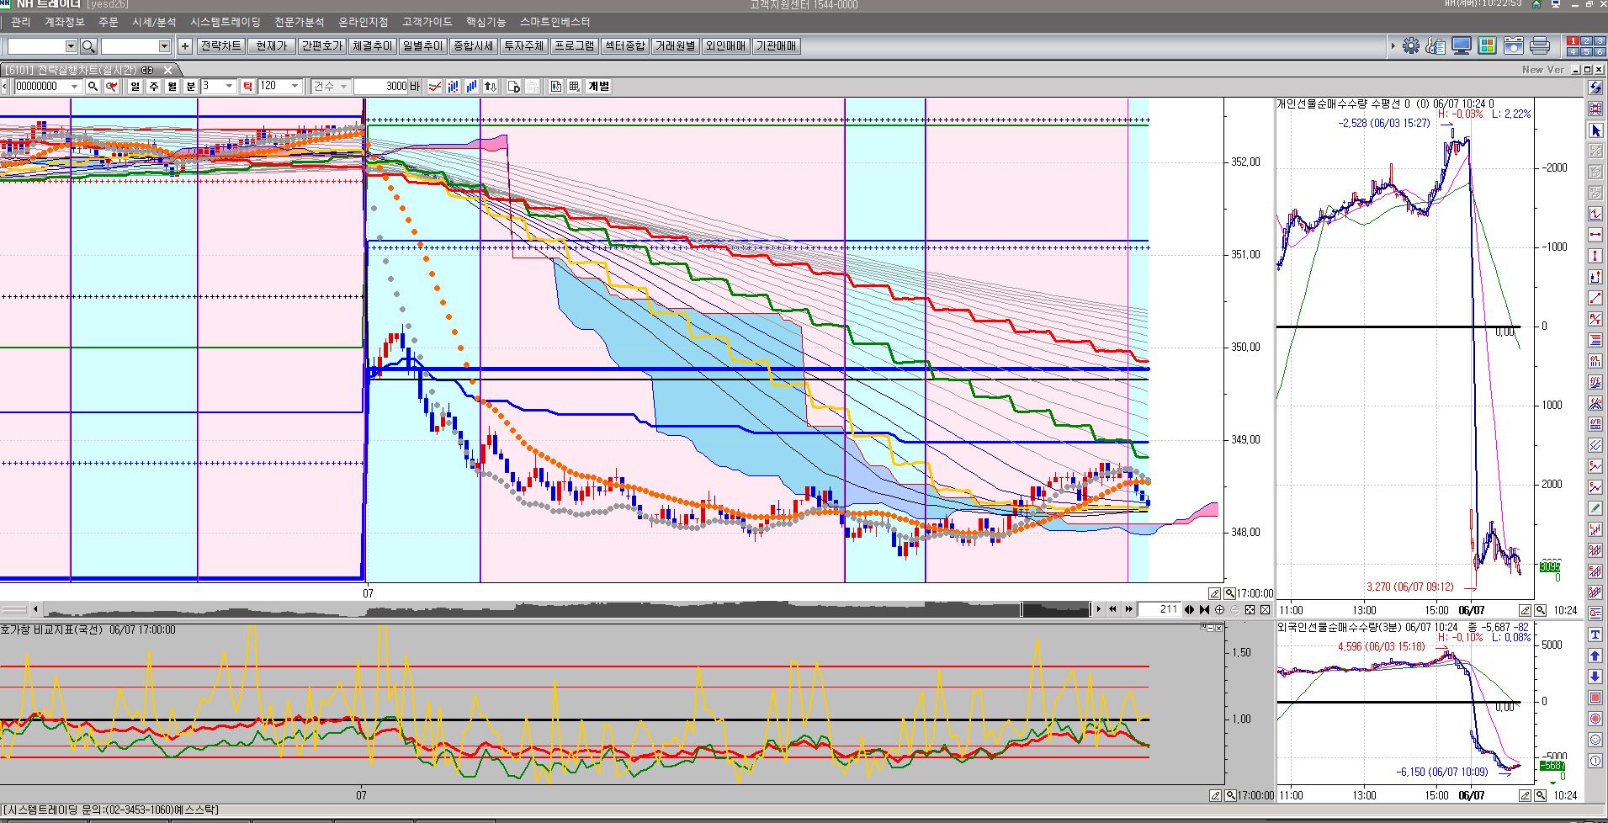This screenshot has width=1608, height=823.
Task: Open the 시스템트레이딩 menu
Action: pos(225,22)
